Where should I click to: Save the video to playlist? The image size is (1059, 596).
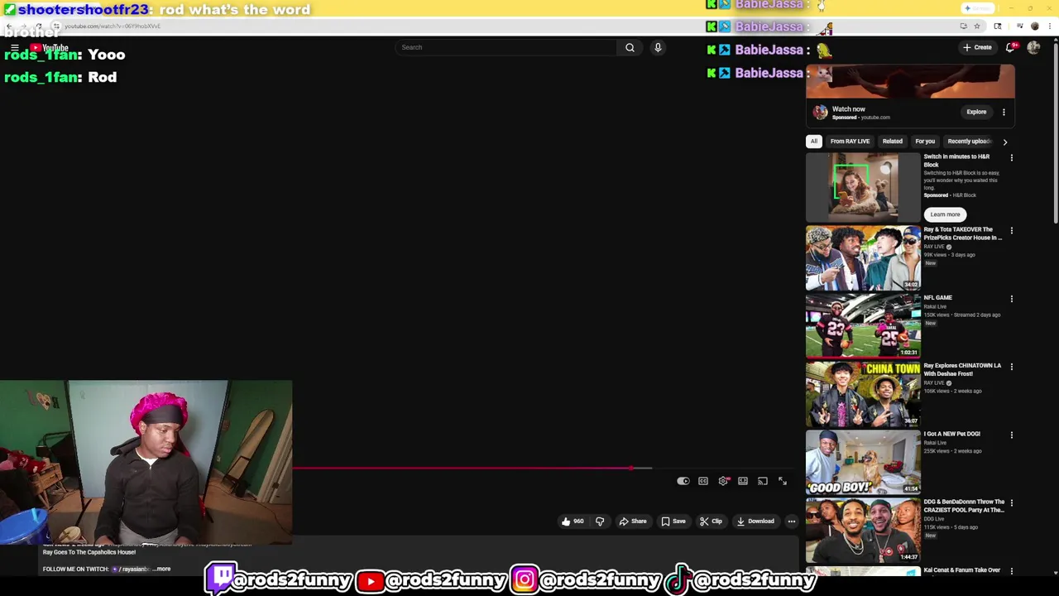(673, 521)
